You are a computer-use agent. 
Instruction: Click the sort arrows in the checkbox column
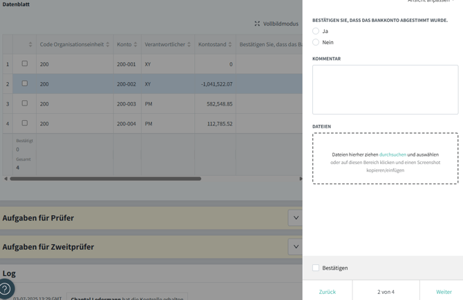[30, 45]
